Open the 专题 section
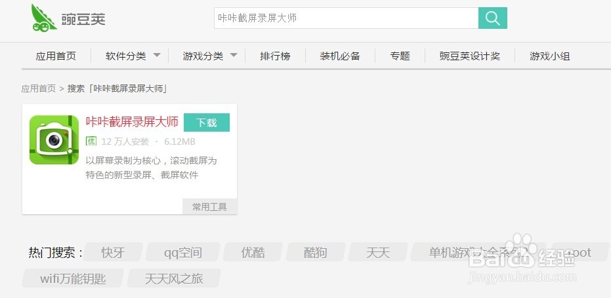Screen dimensions: 611x298 tap(400, 56)
